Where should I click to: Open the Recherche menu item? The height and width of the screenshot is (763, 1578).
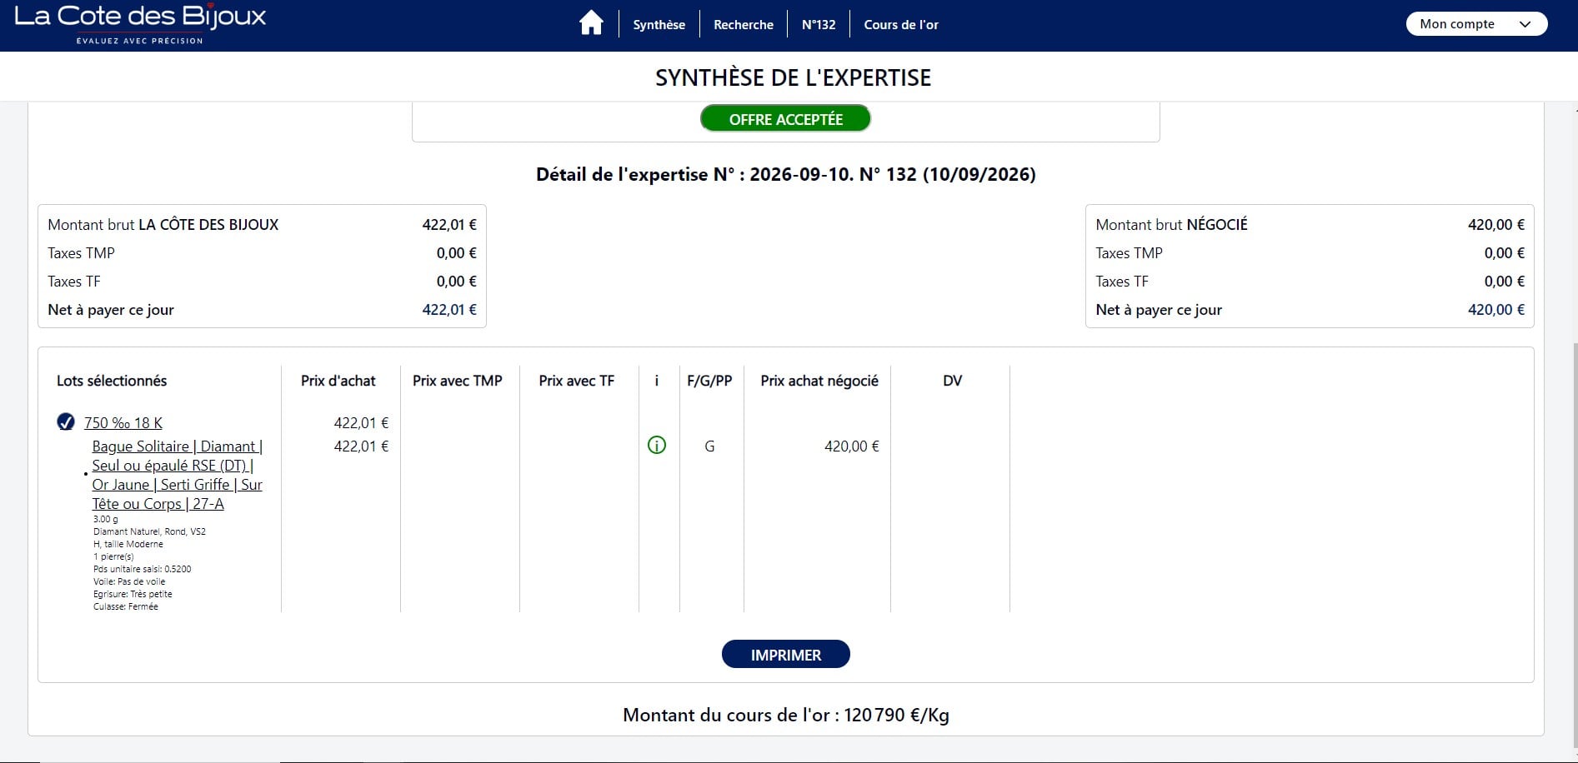744,25
